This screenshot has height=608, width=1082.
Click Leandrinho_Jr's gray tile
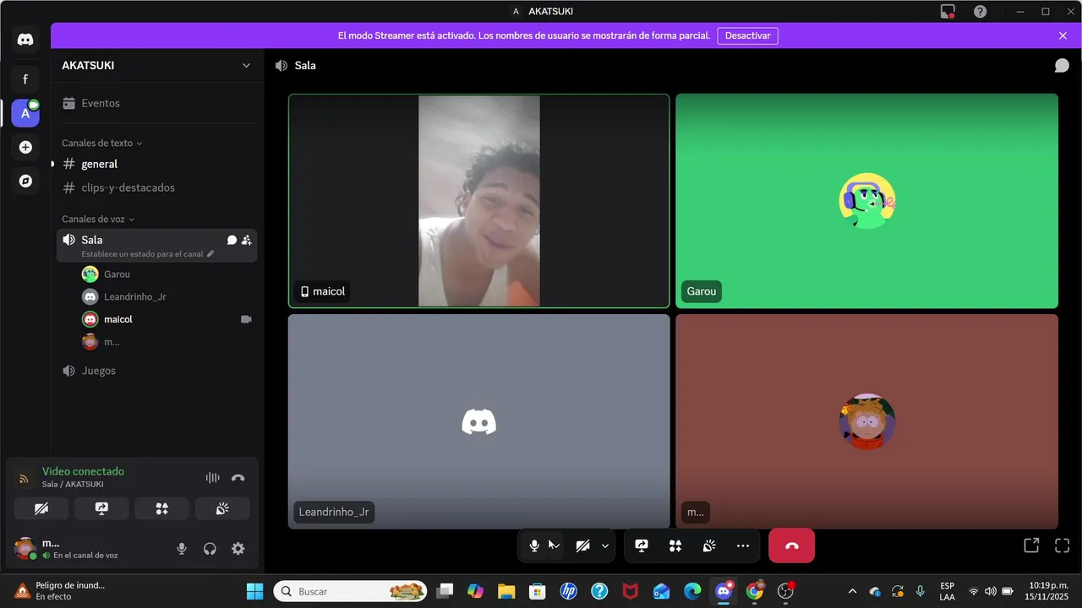coord(478,421)
